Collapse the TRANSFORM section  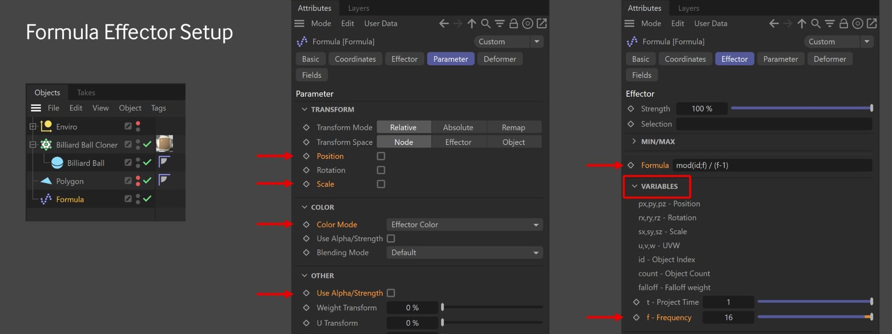(305, 109)
